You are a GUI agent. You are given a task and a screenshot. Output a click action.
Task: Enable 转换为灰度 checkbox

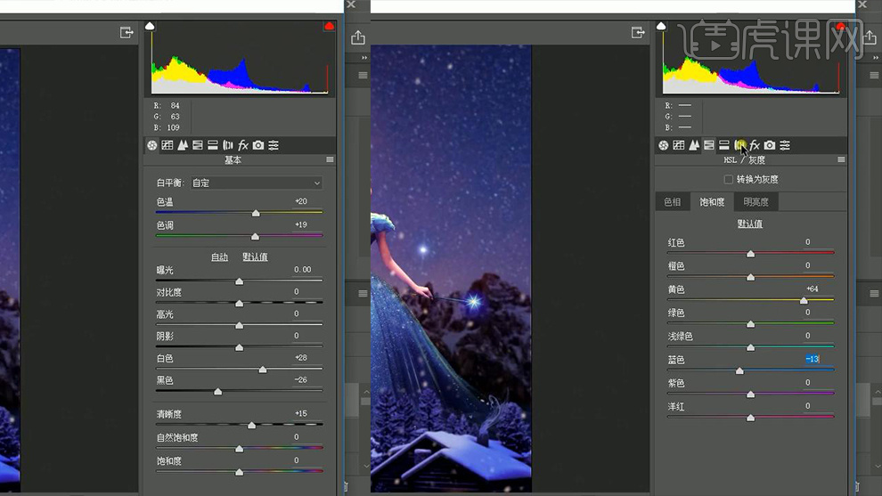pyautogui.click(x=729, y=180)
